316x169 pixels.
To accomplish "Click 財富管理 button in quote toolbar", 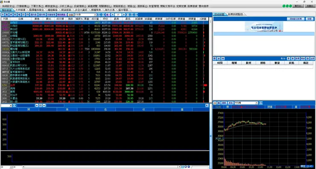I will tap(51, 15).
